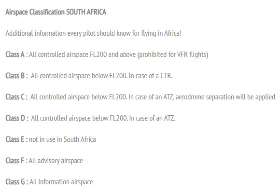The width and height of the screenshot is (280, 192).
Task: Click the Class F label
Action: (14, 161)
